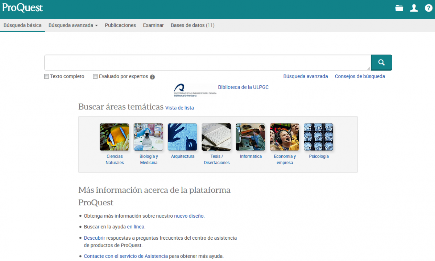The height and width of the screenshot is (261, 435).
Task: Open the en línea help link
Action: tap(136, 227)
